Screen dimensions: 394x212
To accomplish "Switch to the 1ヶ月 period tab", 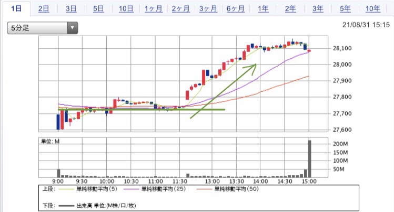I will pos(153,9).
